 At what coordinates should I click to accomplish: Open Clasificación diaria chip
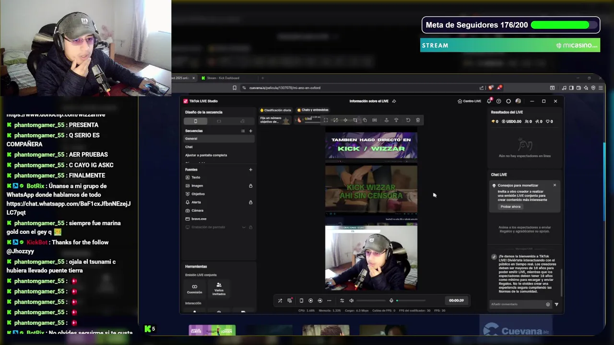point(276,110)
